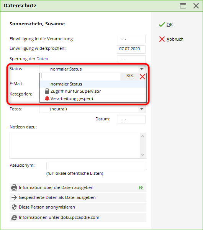This screenshot has height=230, width=203.
Task: Click the status search input box
Action: tap(80, 77)
